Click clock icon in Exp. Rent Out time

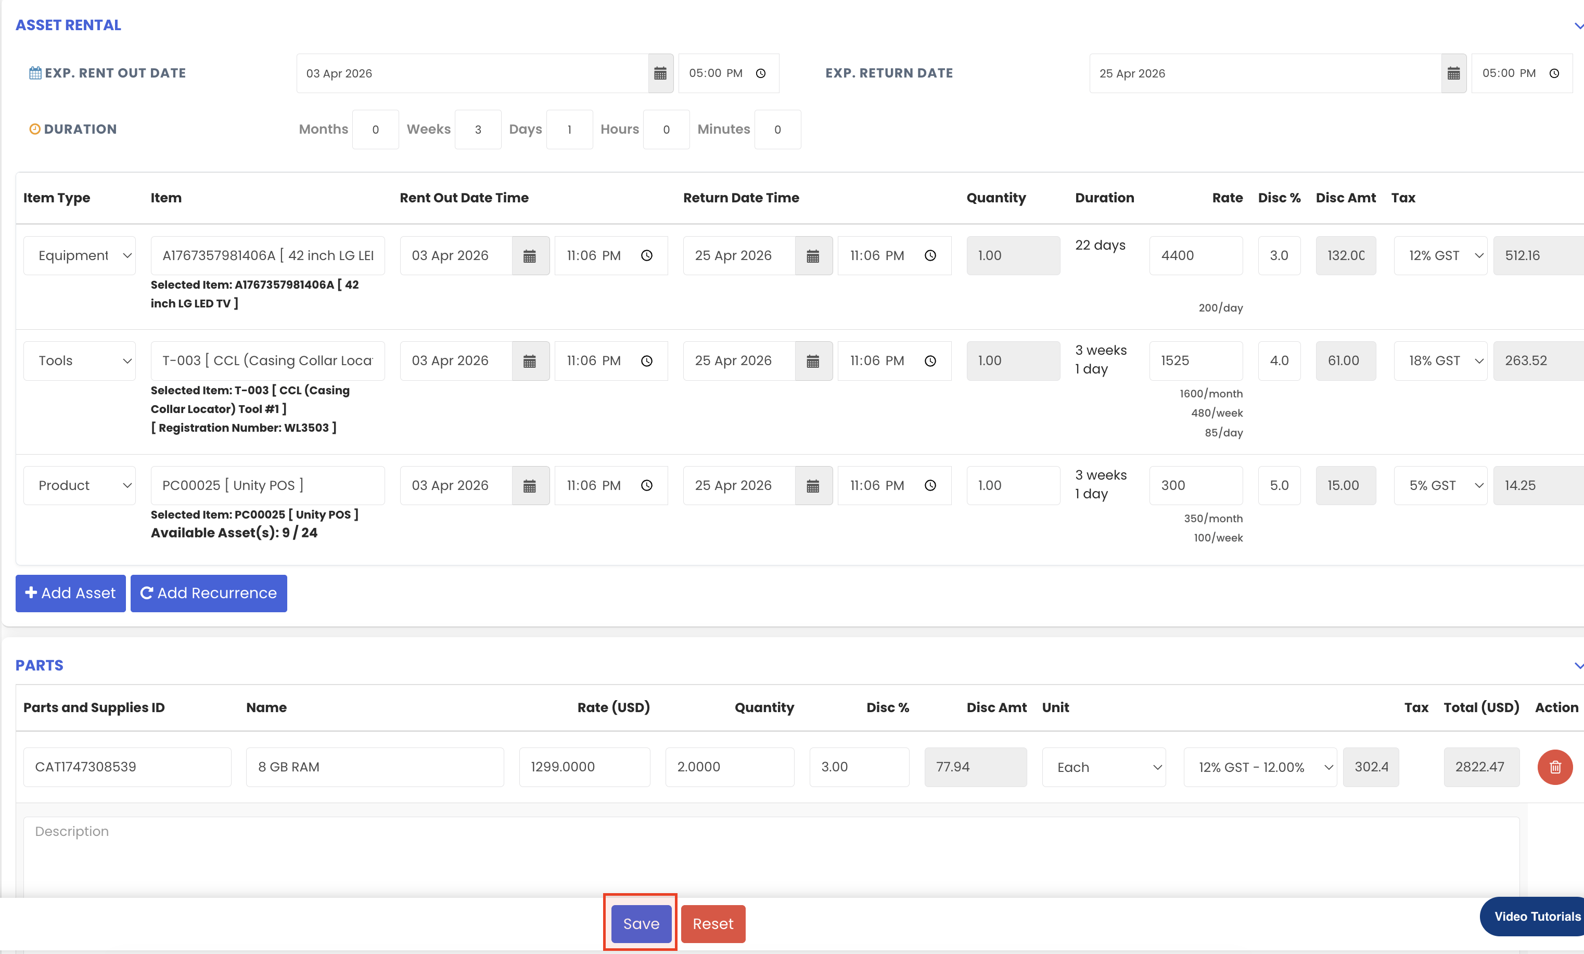[760, 73]
